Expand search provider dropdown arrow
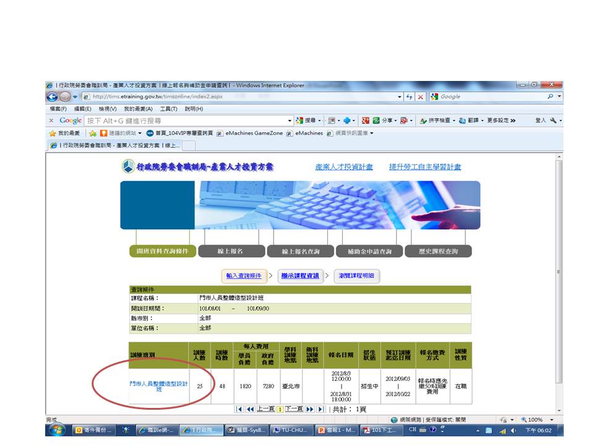The height and width of the screenshot is (445, 594). click(x=559, y=96)
